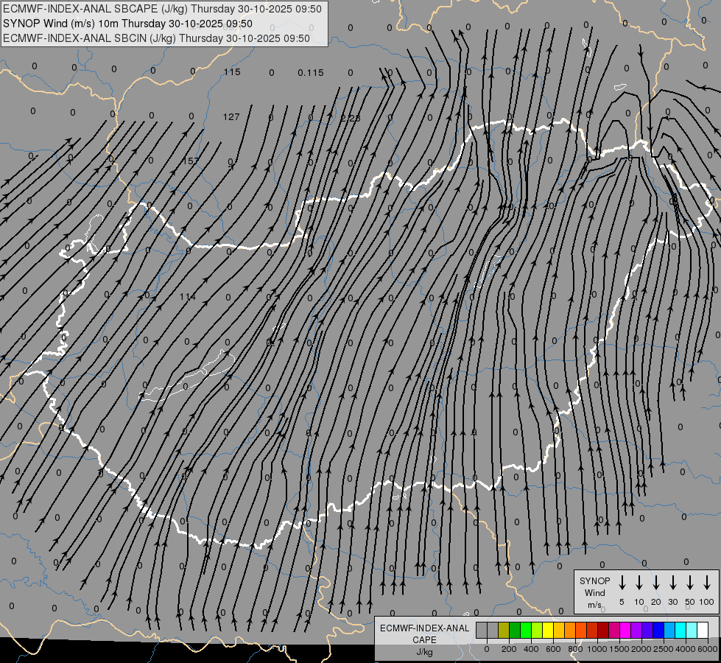Click the wind arrow above 5 m/s
721x663 pixels.
pyautogui.click(x=622, y=583)
